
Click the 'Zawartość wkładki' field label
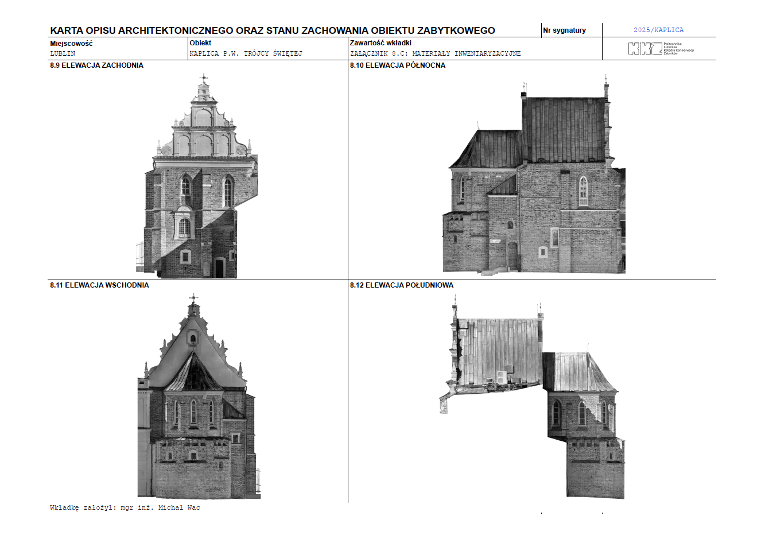point(380,43)
